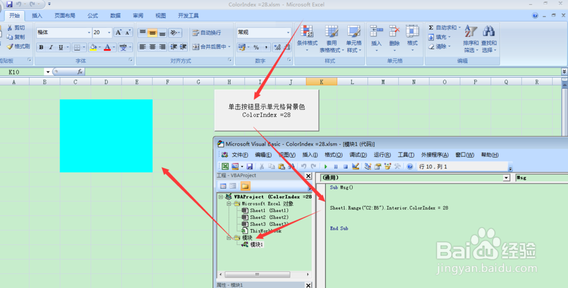
Task: Click the View Object icon in project panel
Action: 233,186
